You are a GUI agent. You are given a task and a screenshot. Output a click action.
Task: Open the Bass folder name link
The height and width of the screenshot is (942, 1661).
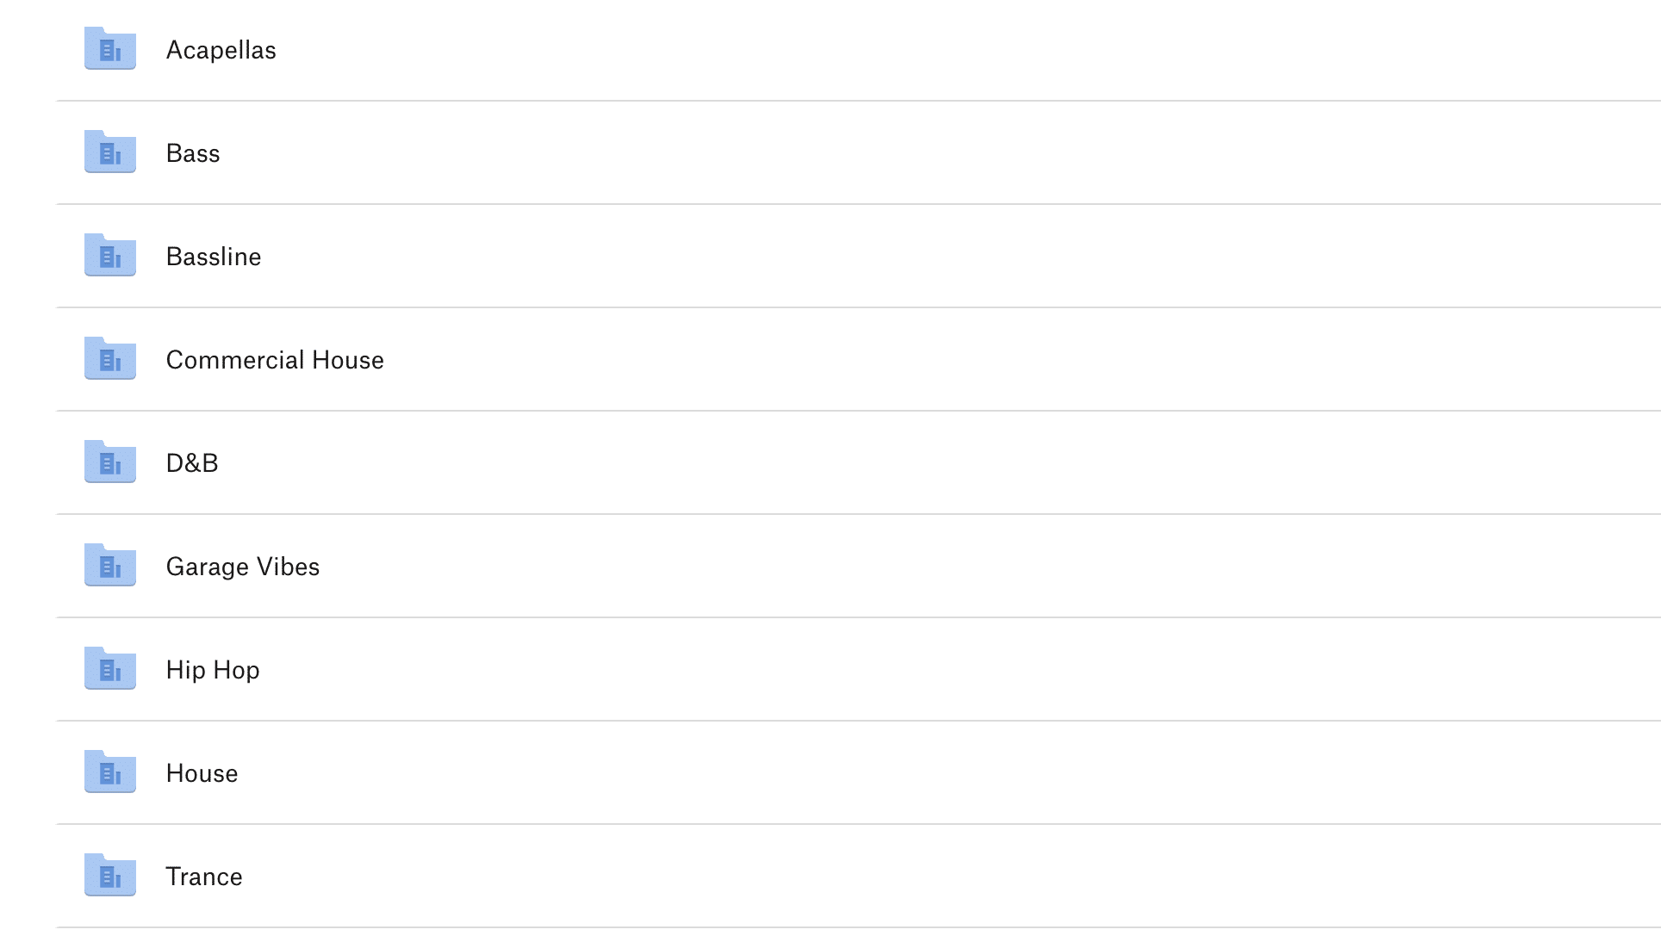pyautogui.click(x=193, y=153)
